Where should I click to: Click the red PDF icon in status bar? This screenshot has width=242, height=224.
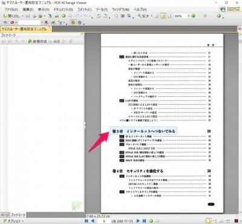pos(237,221)
